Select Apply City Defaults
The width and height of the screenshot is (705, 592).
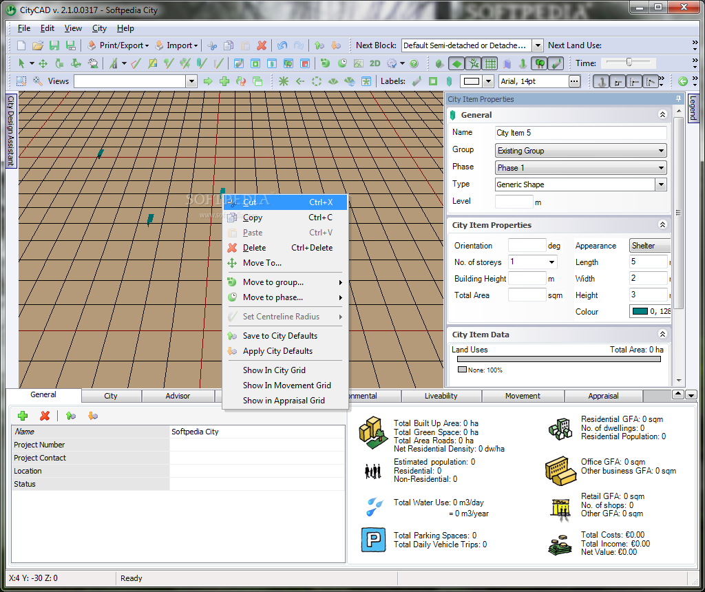[x=286, y=351]
